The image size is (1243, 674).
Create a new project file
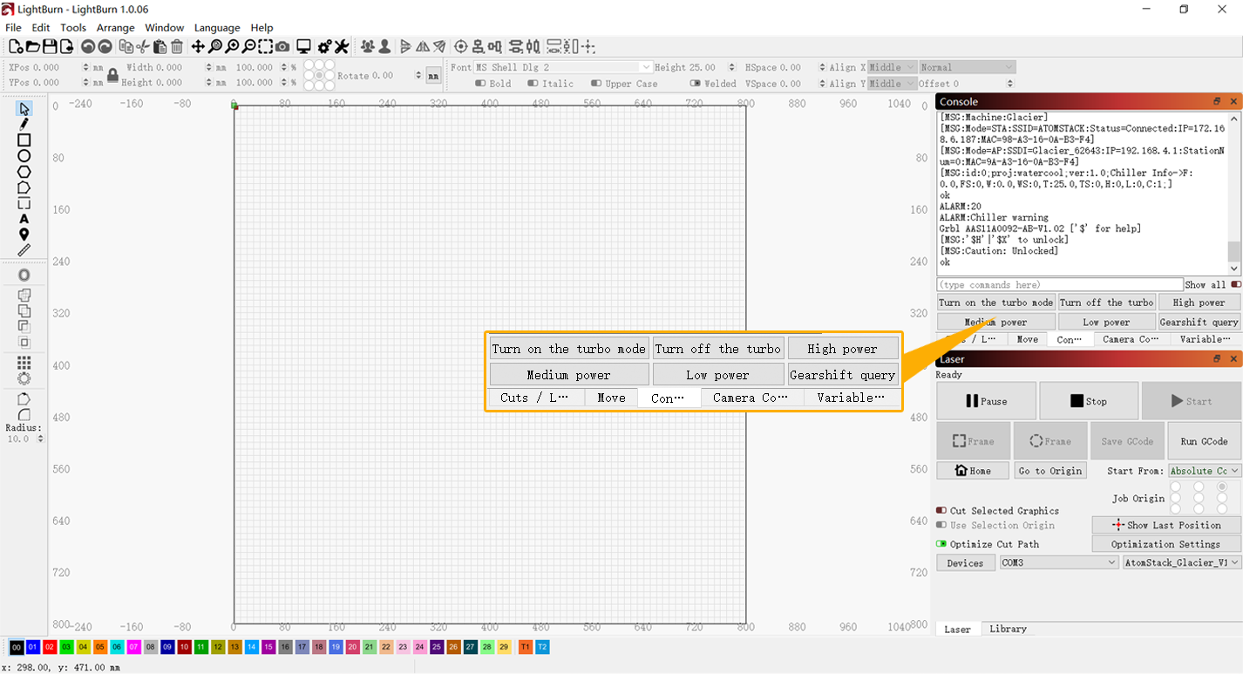[15, 46]
